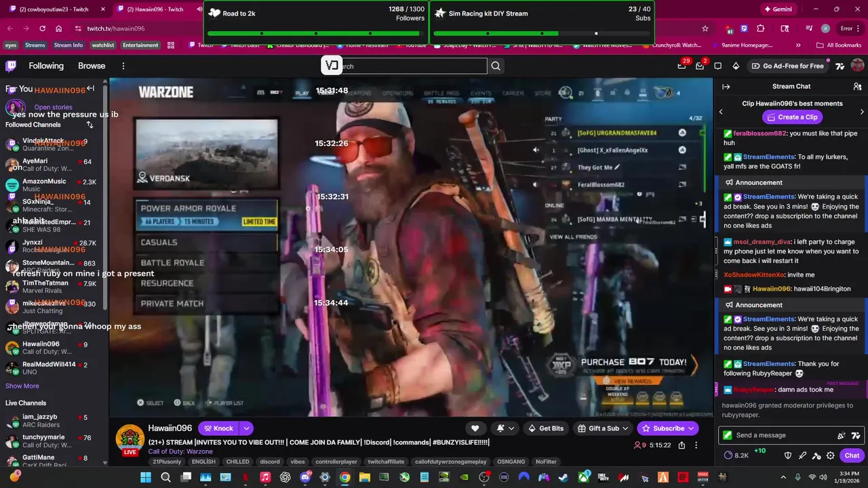
Task: Bookmark this page with the star icon
Action: click(705, 28)
